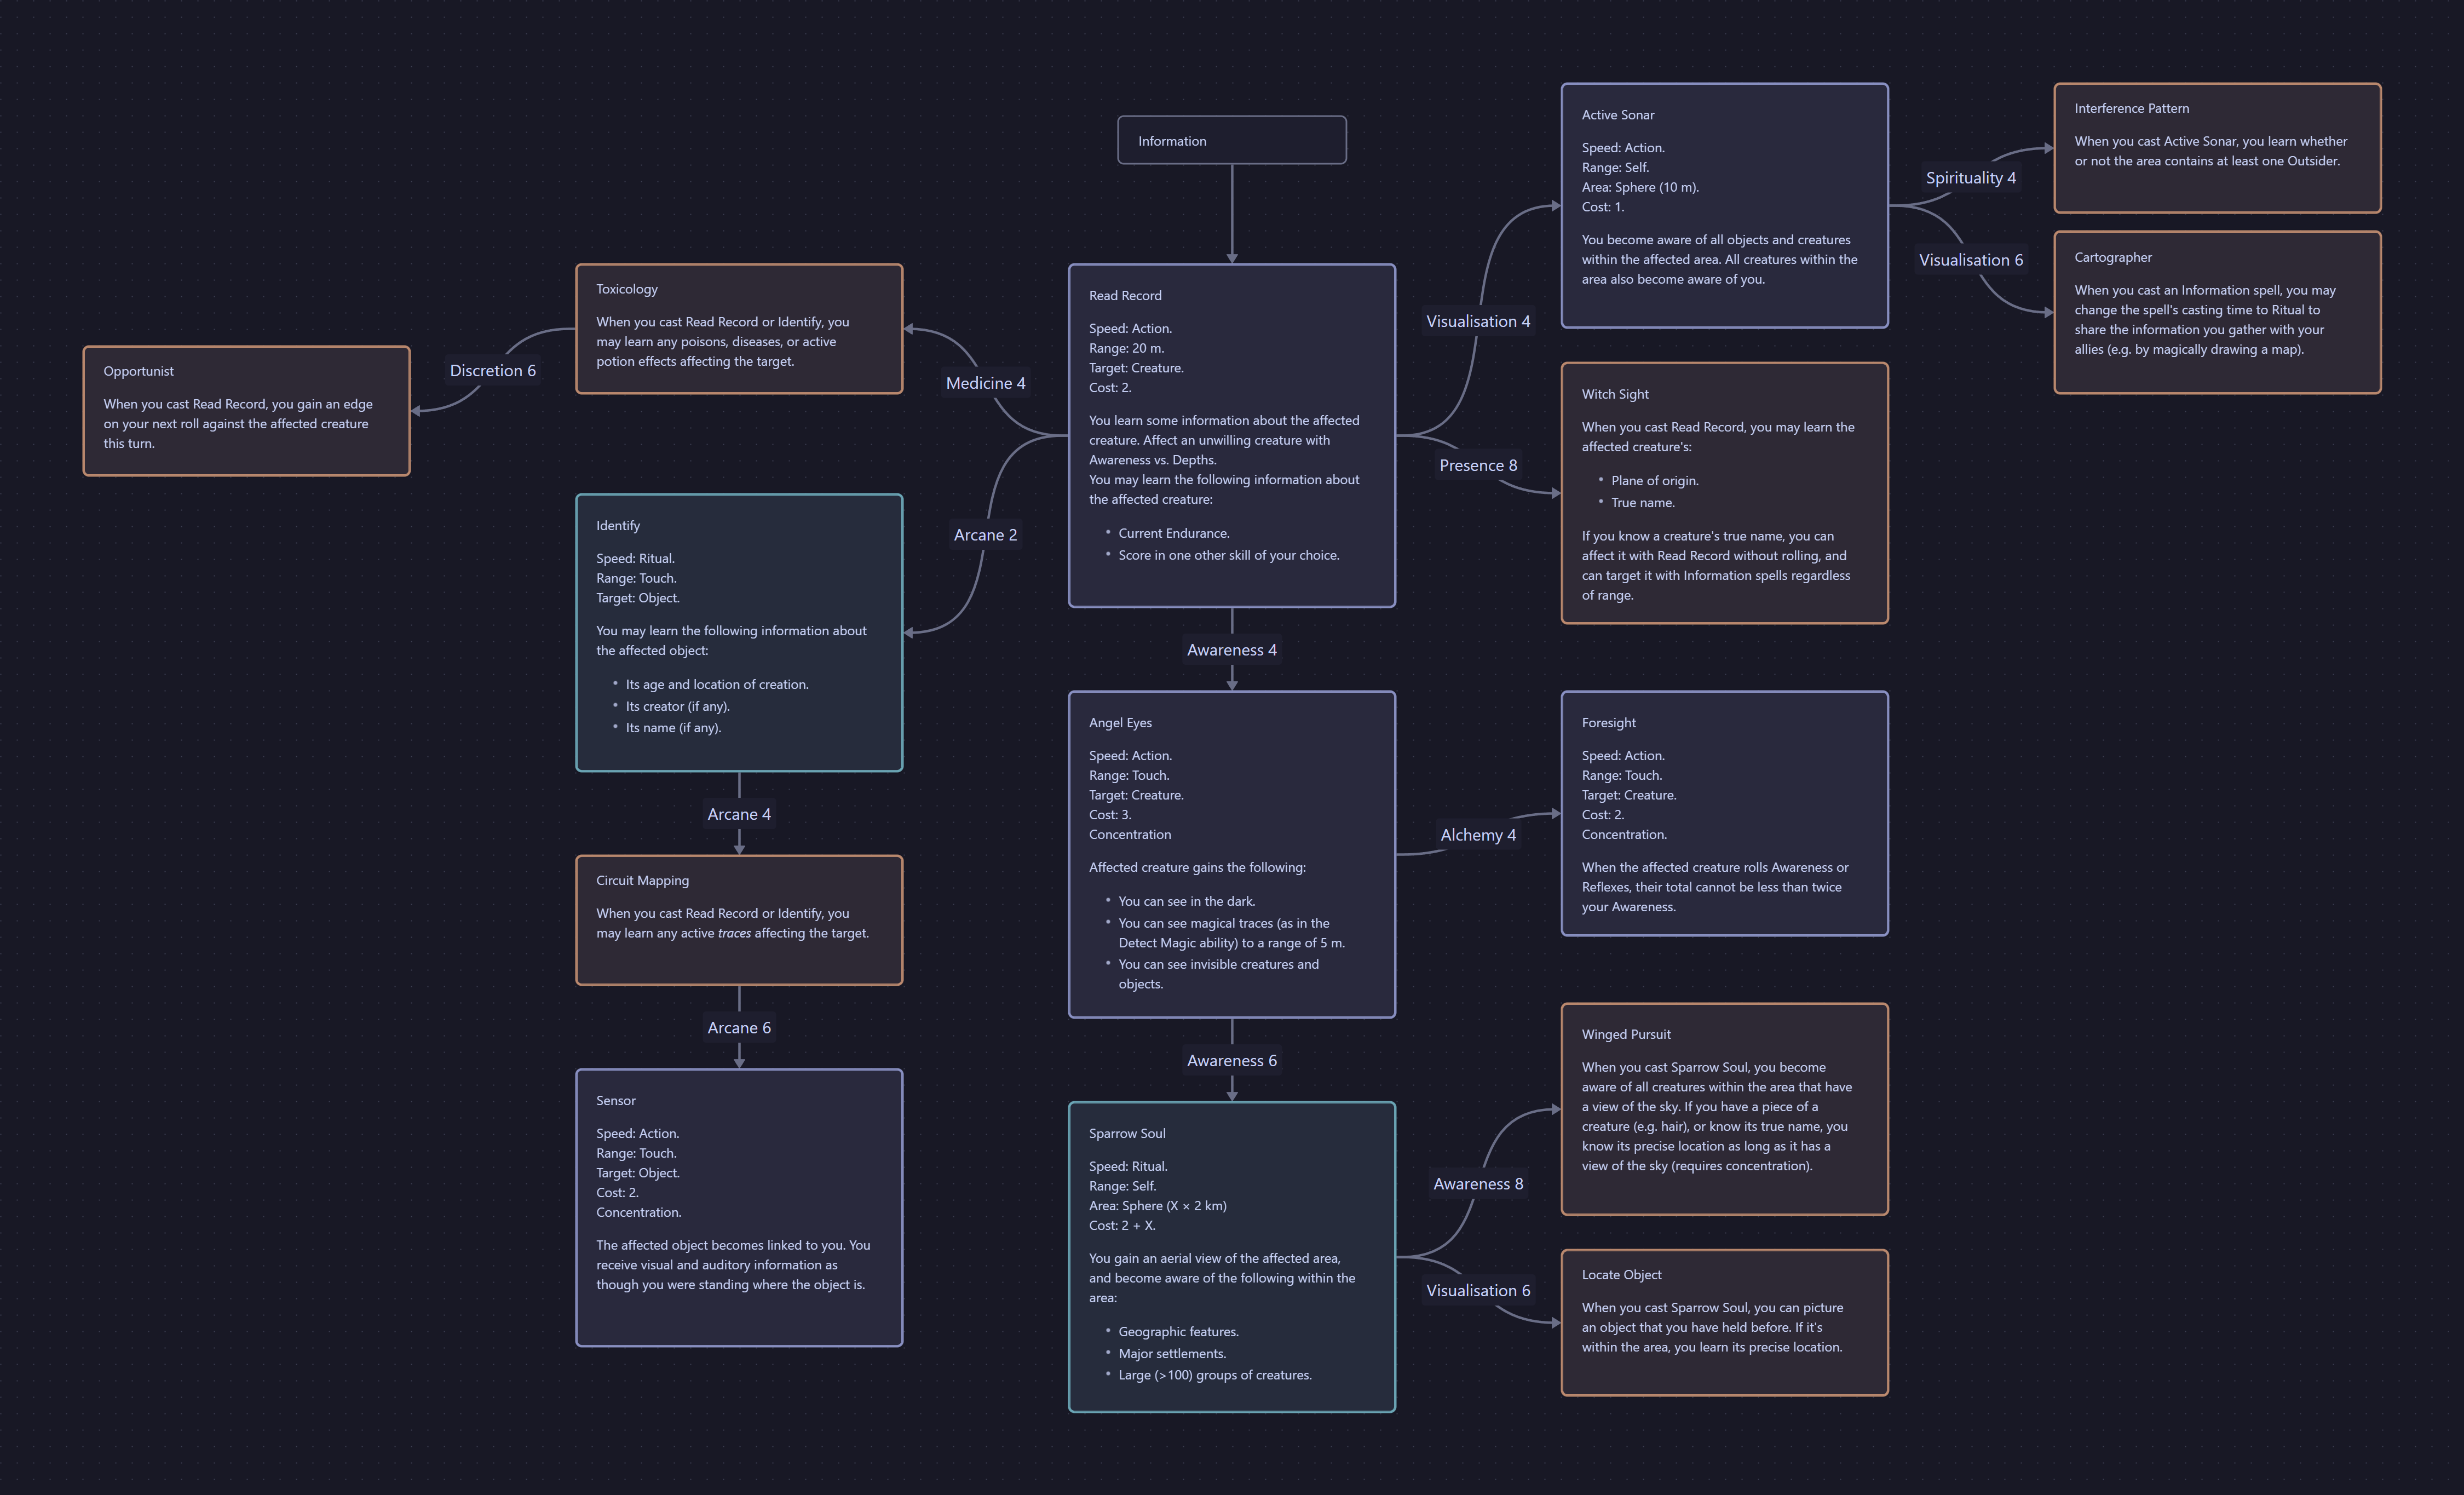2464x1495 pixels.
Task: Open the Interference Pattern card
Action: tap(2216, 148)
